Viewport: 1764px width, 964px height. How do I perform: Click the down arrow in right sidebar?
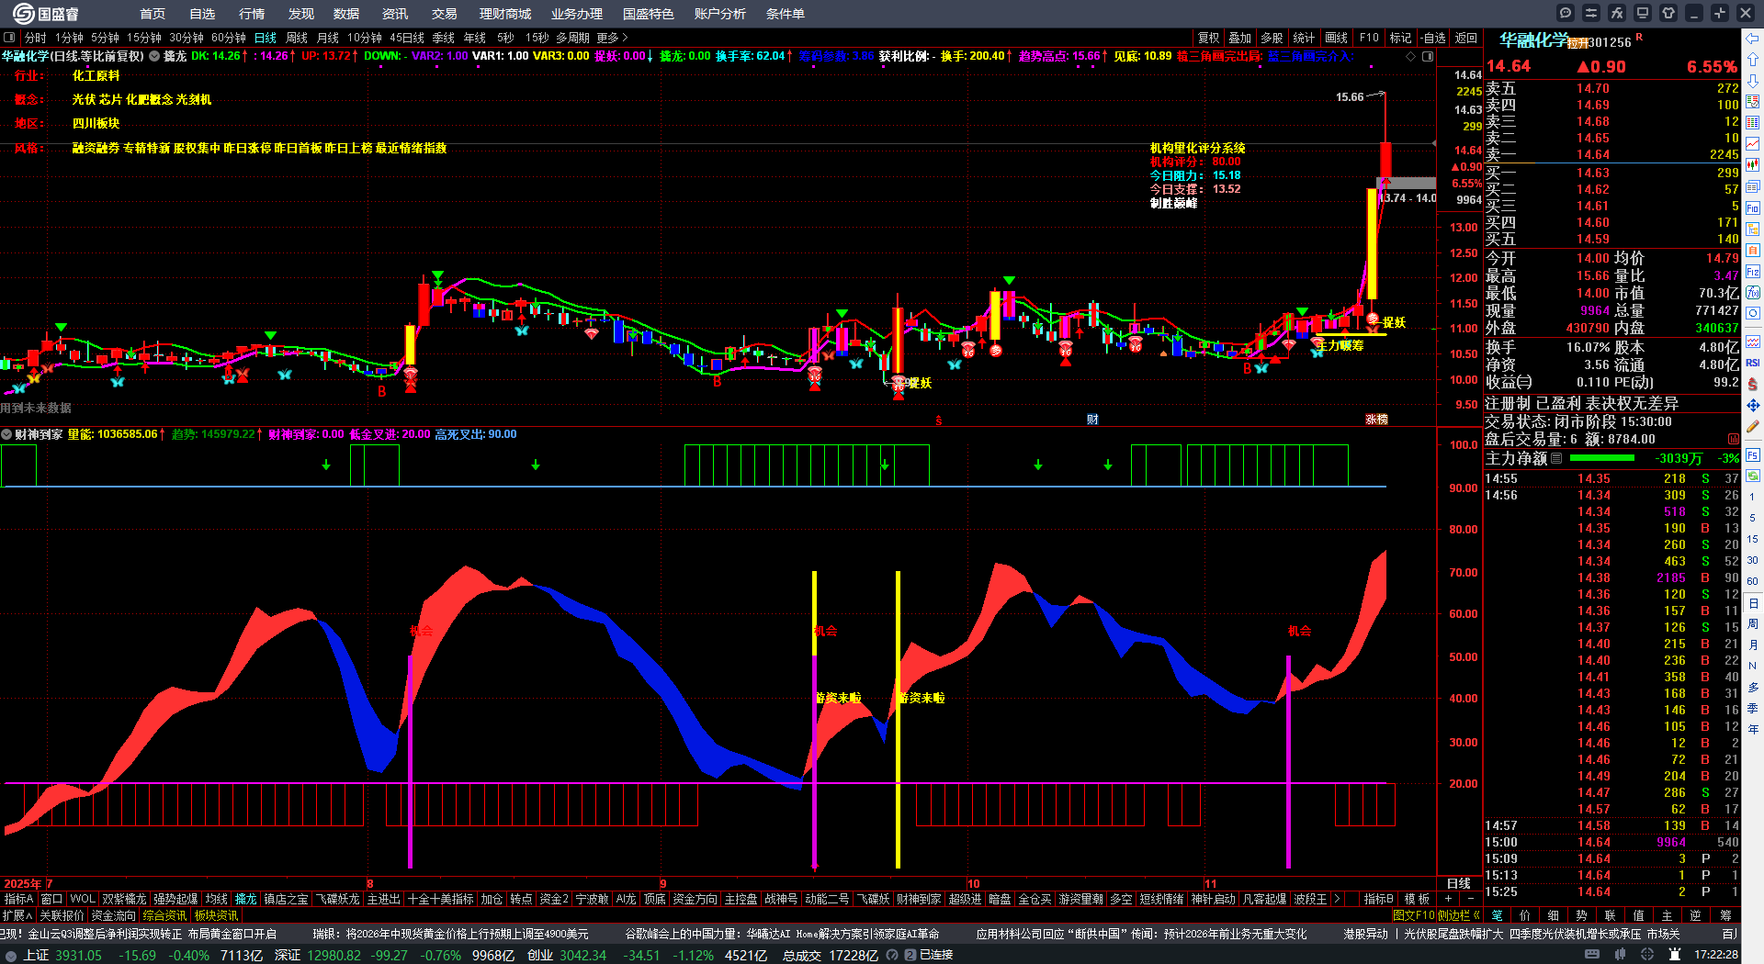[1753, 82]
